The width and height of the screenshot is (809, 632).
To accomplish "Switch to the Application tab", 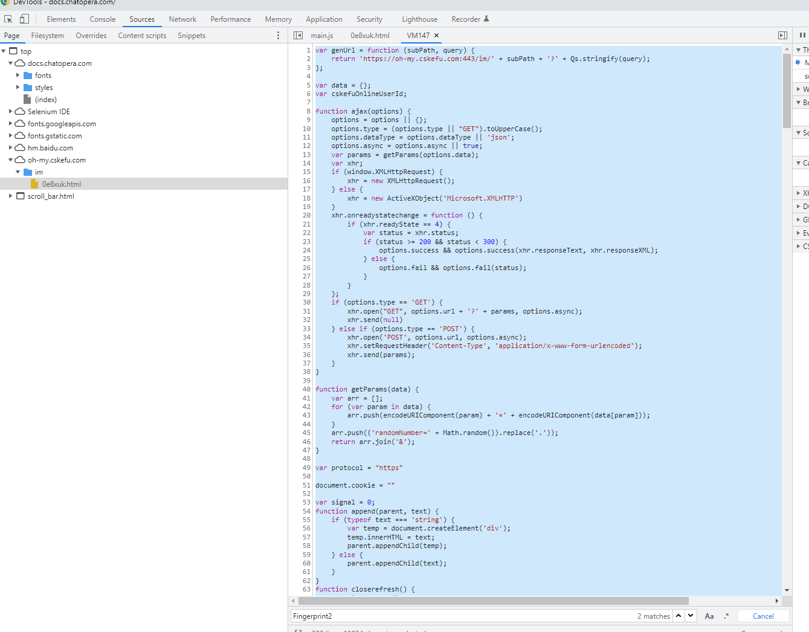I will (x=324, y=19).
